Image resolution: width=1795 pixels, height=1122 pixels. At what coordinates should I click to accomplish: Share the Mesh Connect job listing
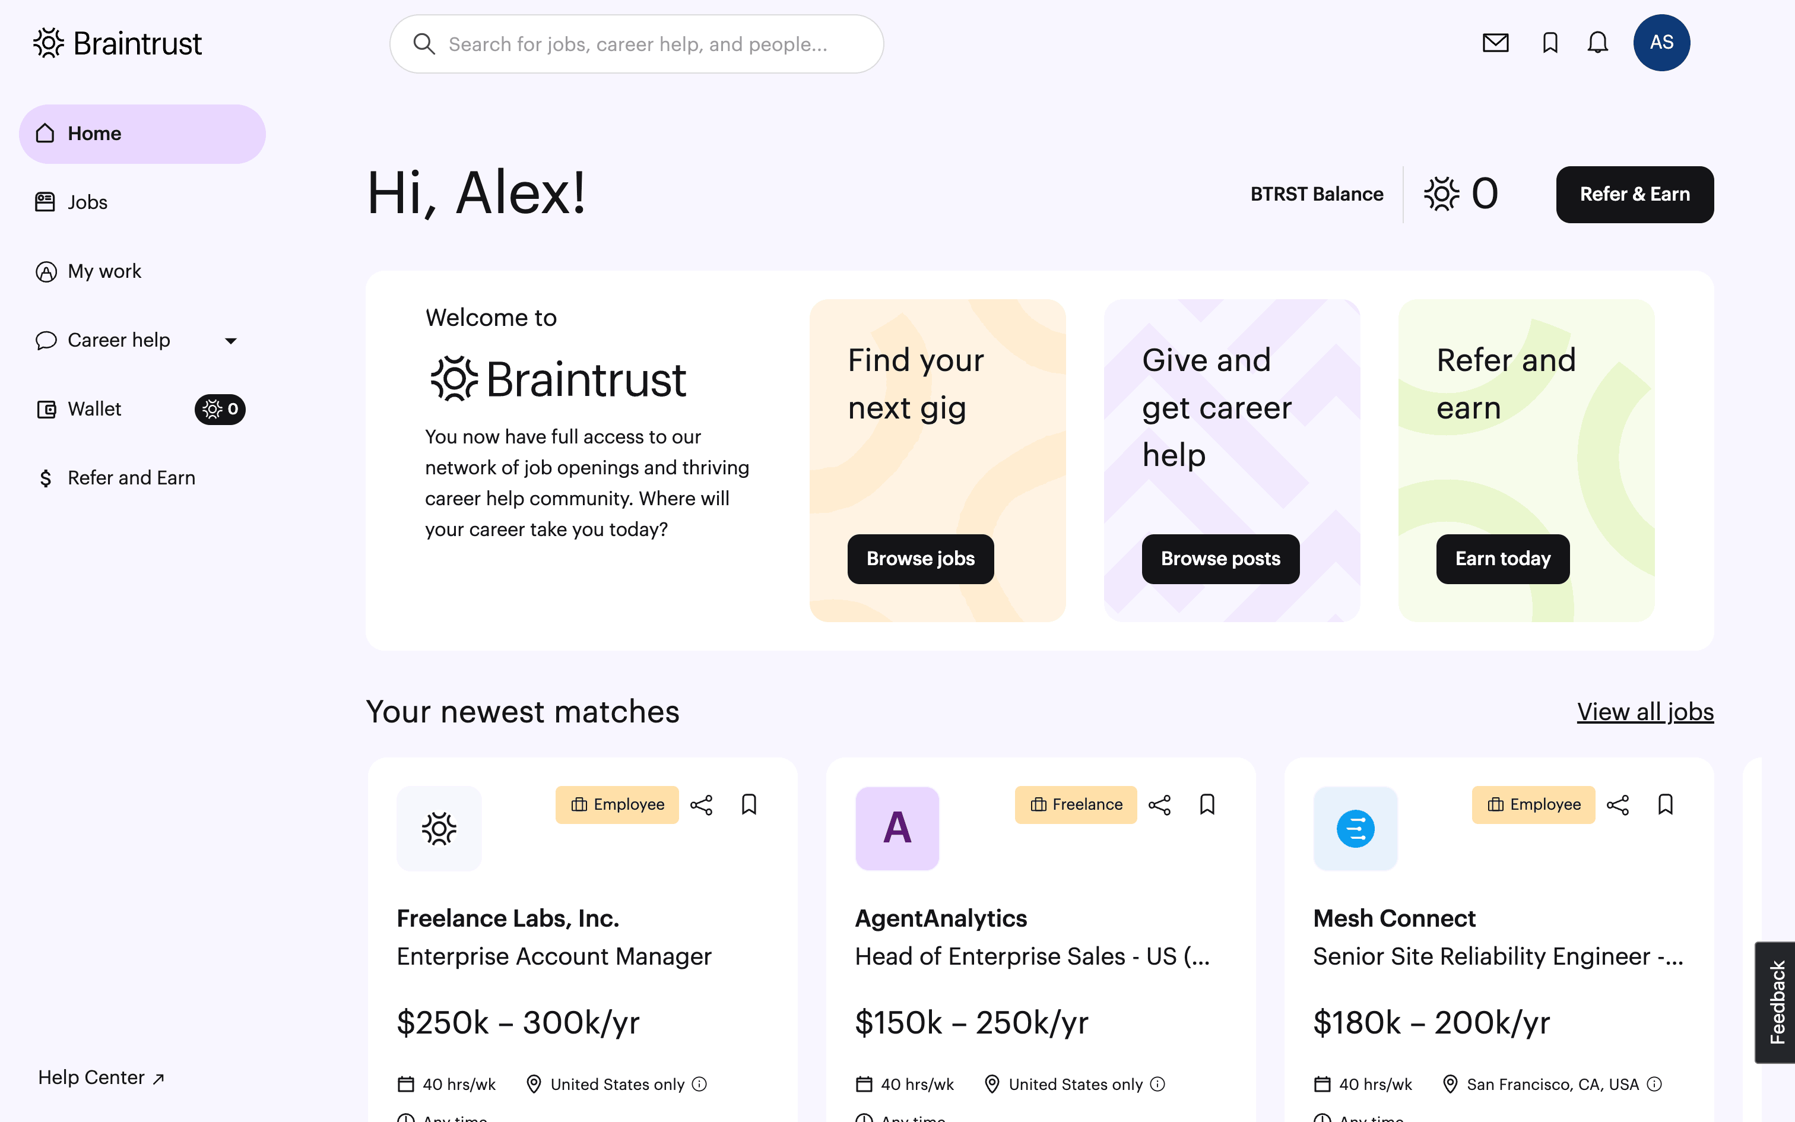1618,804
